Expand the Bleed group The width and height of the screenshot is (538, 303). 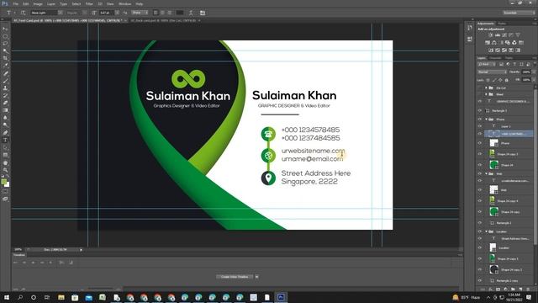point(486,94)
